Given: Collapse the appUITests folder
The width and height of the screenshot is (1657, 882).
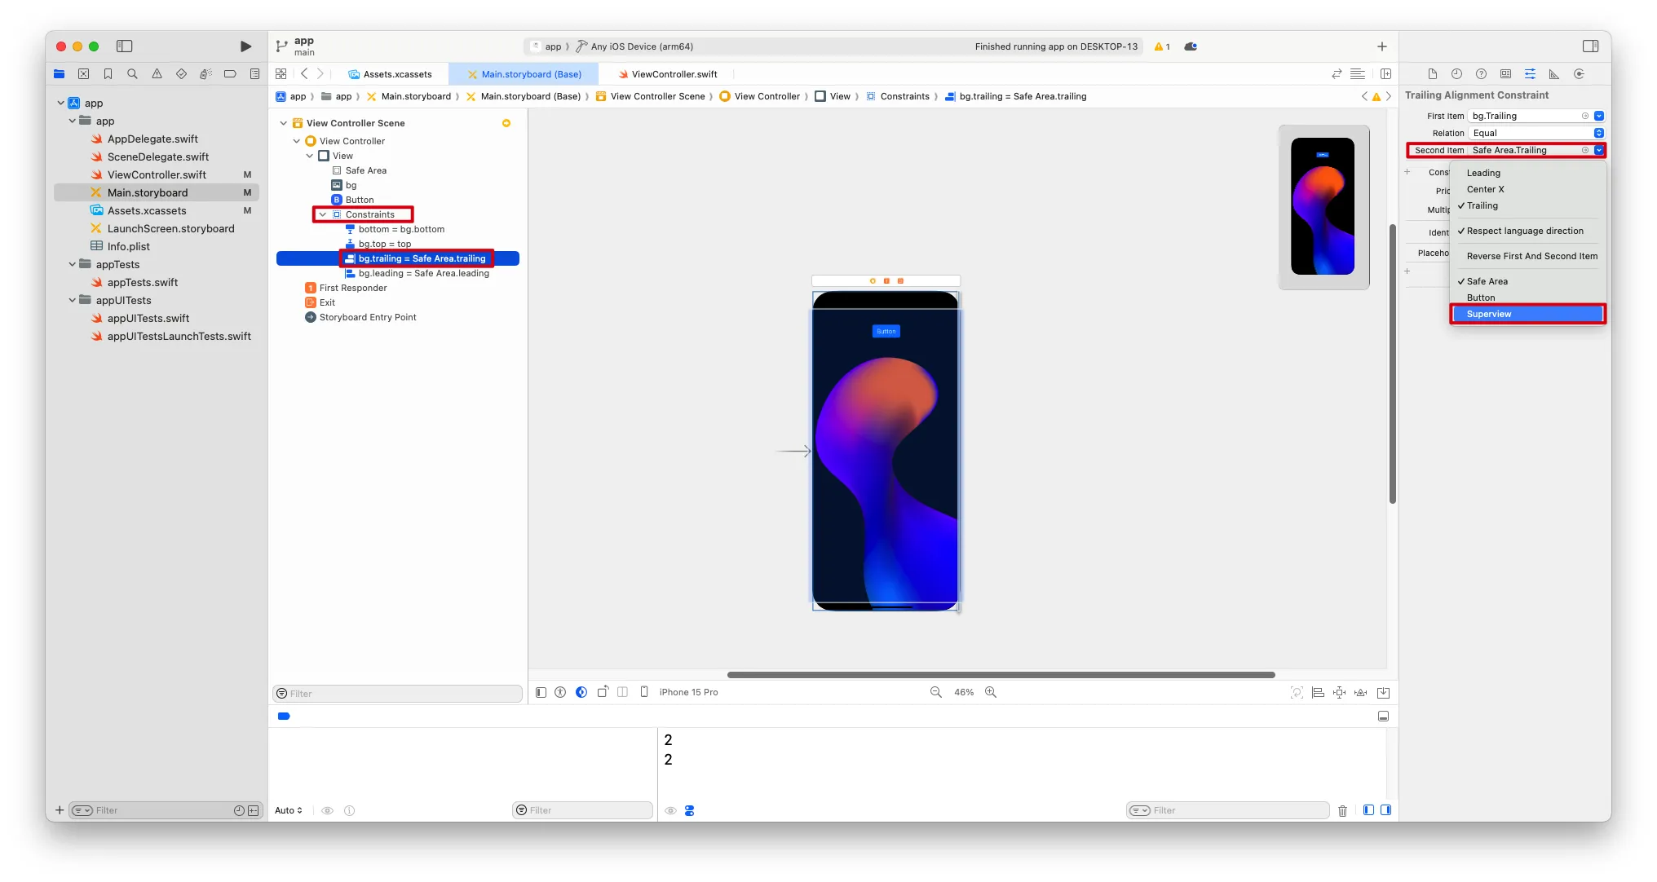Looking at the screenshot, I should click(x=73, y=300).
